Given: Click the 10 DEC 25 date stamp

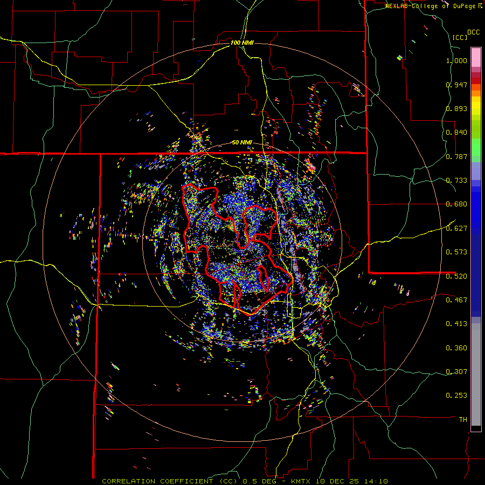Looking at the screenshot, I should [x=338, y=481].
